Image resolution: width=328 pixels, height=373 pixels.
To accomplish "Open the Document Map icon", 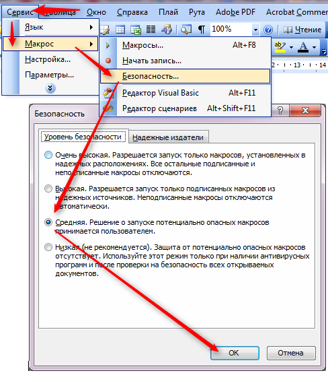I will (186, 30).
